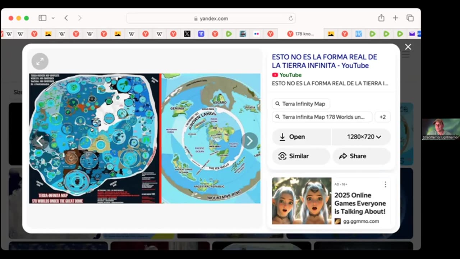Image resolution: width=460 pixels, height=259 pixels.
Task: Click the red YouTube logo icon
Action: pos(275,75)
